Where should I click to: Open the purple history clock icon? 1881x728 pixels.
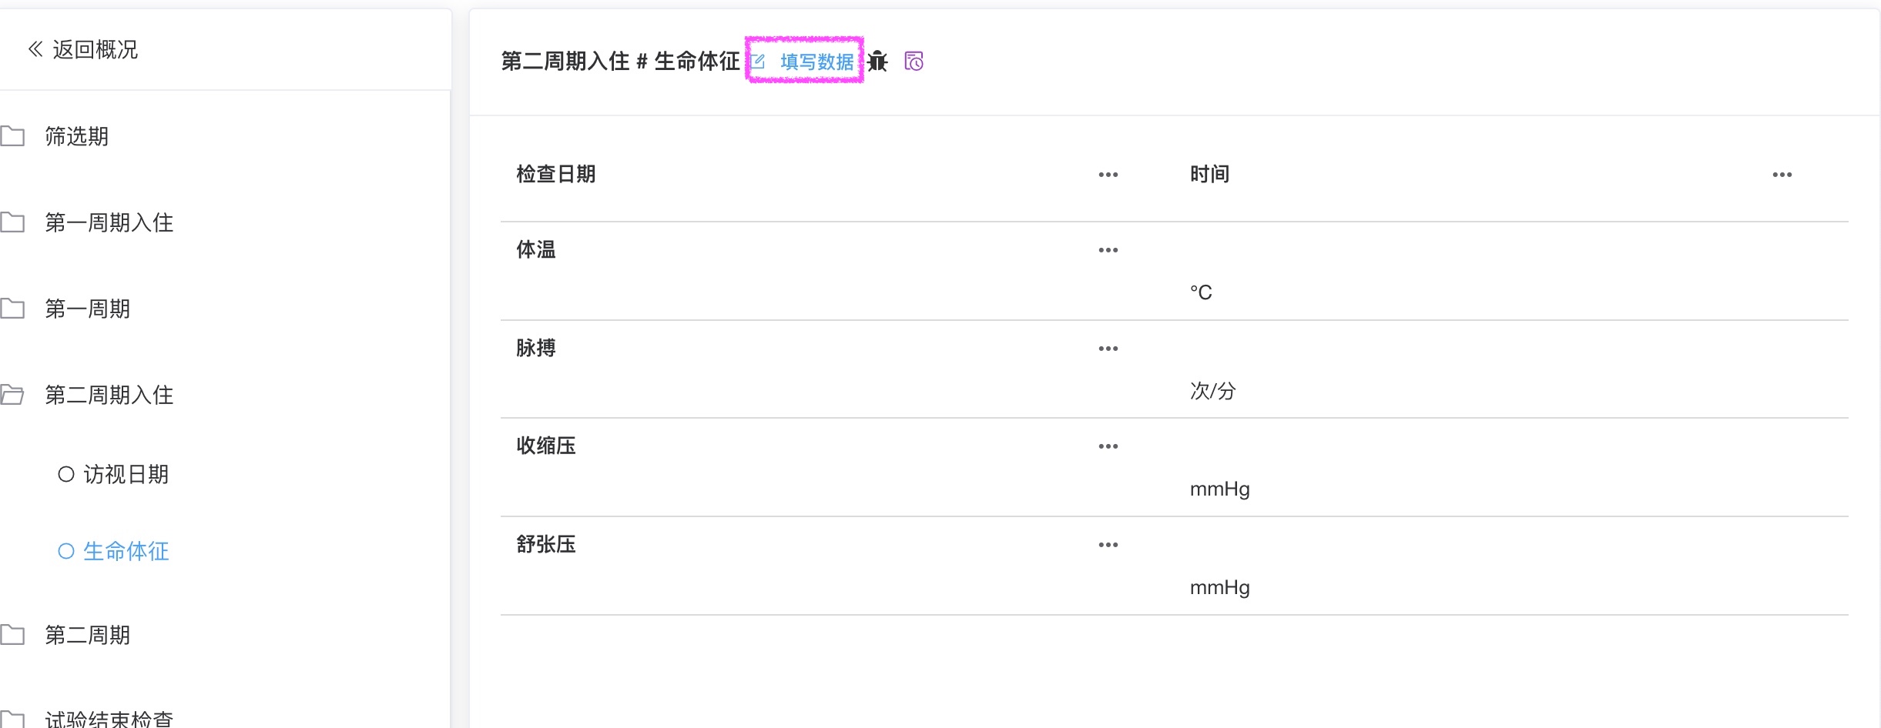(x=914, y=61)
